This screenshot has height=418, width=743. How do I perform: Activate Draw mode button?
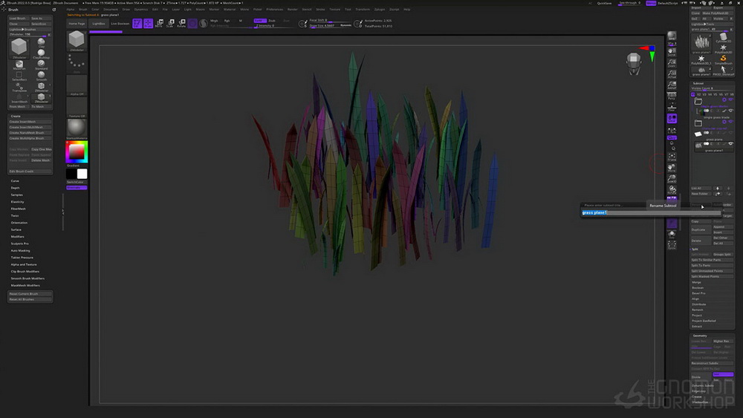pyautogui.click(x=149, y=23)
